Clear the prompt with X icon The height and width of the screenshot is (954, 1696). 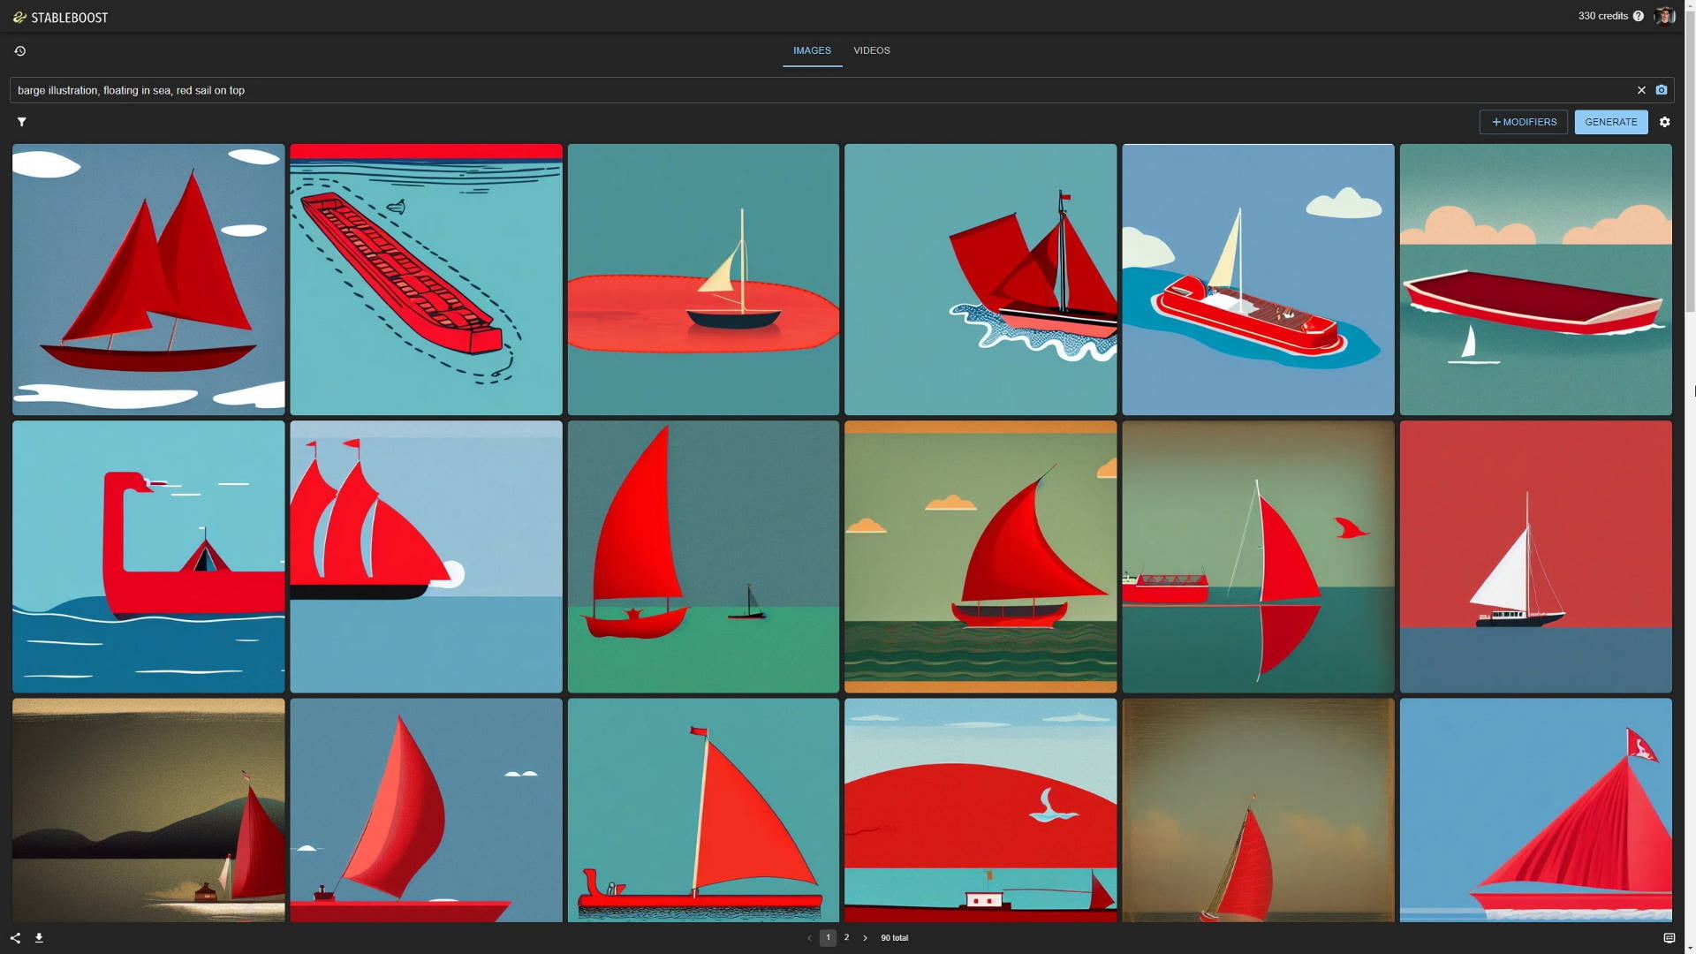click(1641, 90)
